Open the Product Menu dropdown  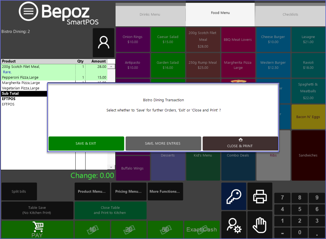[x=92, y=191]
